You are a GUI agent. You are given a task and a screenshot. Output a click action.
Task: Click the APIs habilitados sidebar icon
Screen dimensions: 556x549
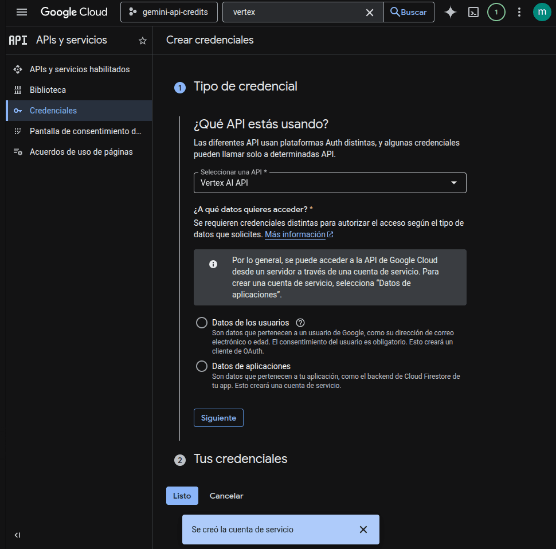coord(18,69)
